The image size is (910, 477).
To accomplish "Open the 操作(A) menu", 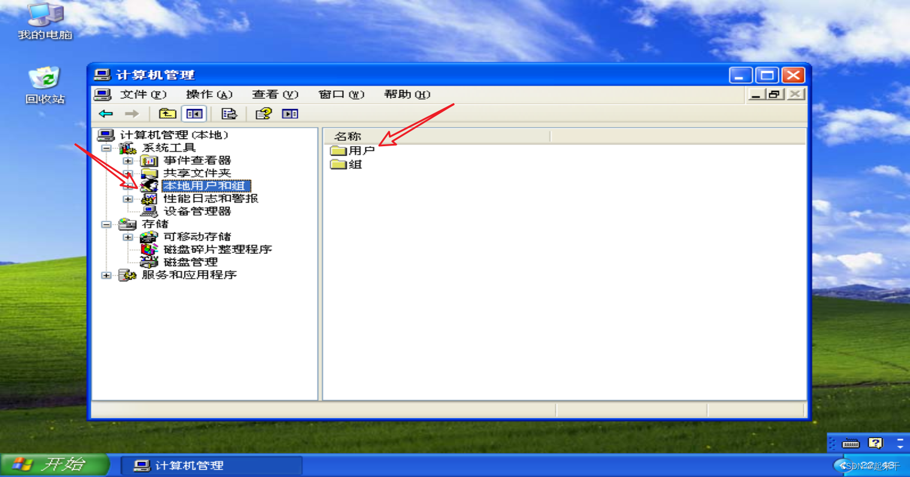I will coord(209,95).
